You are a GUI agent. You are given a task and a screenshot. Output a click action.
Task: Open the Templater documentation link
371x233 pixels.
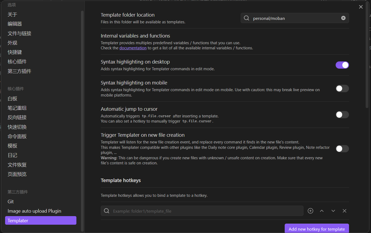click(x=133, y=48)
